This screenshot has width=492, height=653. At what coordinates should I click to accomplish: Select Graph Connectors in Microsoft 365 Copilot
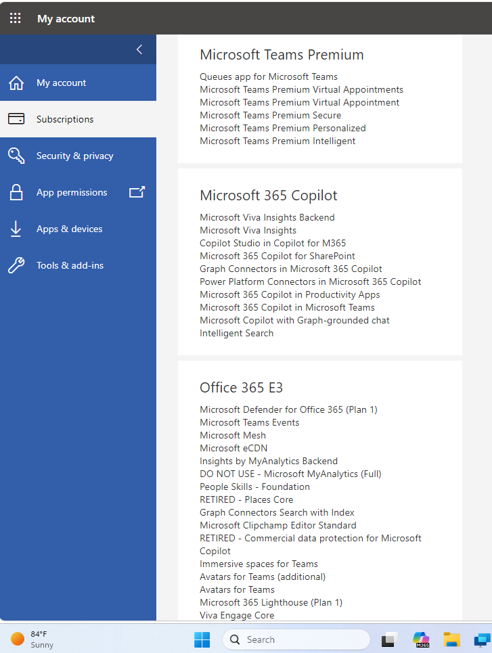291,269
